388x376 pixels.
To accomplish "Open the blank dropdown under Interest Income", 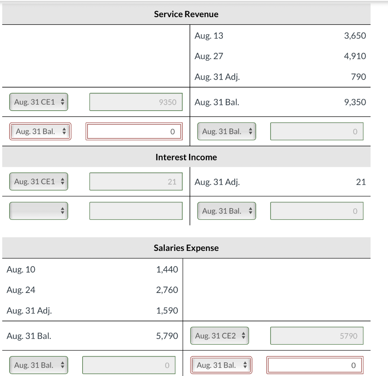I will (38, 211).
